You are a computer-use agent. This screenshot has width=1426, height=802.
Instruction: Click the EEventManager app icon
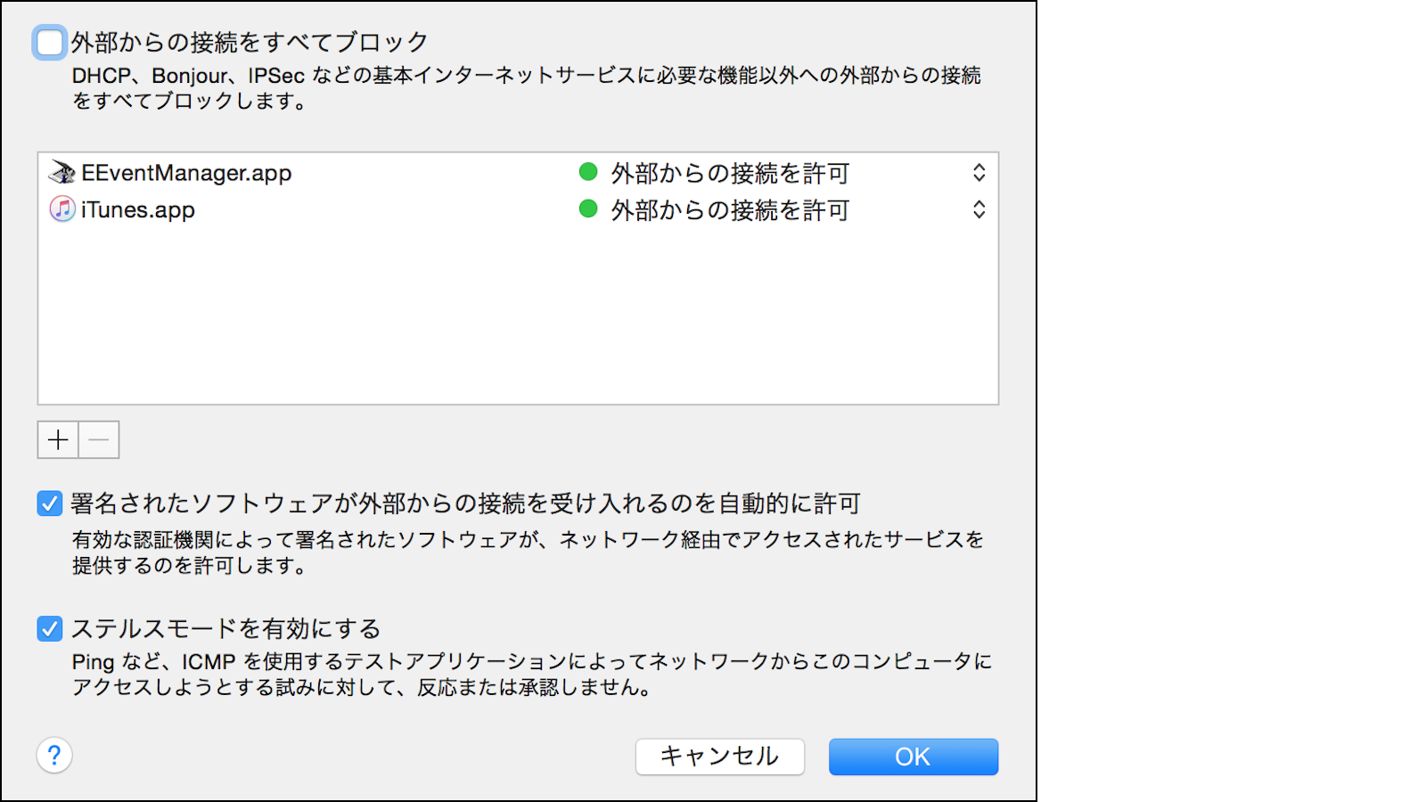tap(61, 173)
